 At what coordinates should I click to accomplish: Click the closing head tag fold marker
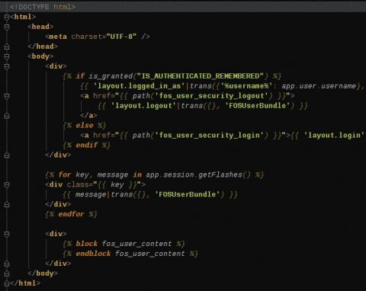pyautogui.click(x=7, y=46)
